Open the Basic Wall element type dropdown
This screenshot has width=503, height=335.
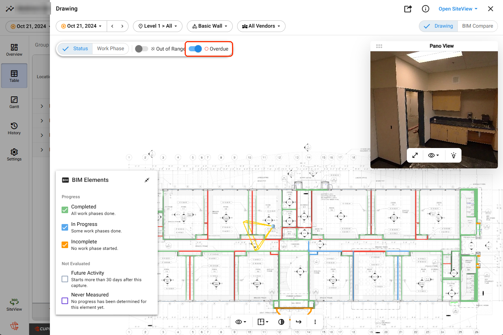click(210, 26)
